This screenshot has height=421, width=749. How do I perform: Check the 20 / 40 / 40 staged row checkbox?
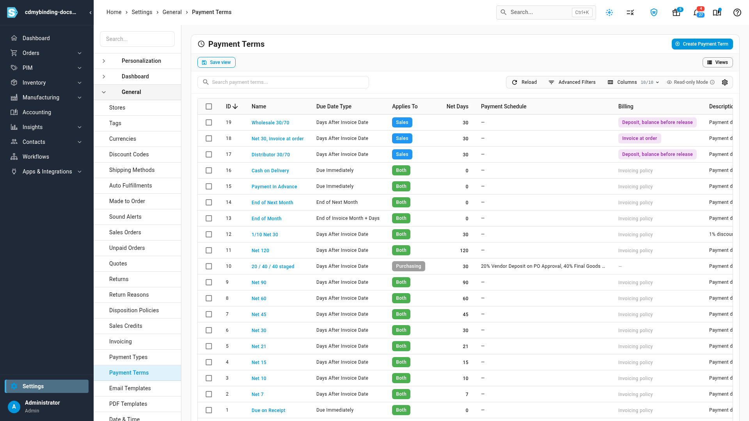[x=209, y=266]
